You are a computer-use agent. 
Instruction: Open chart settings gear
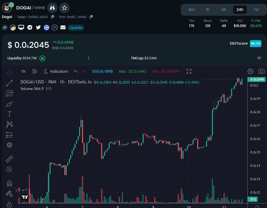[250, 71]
